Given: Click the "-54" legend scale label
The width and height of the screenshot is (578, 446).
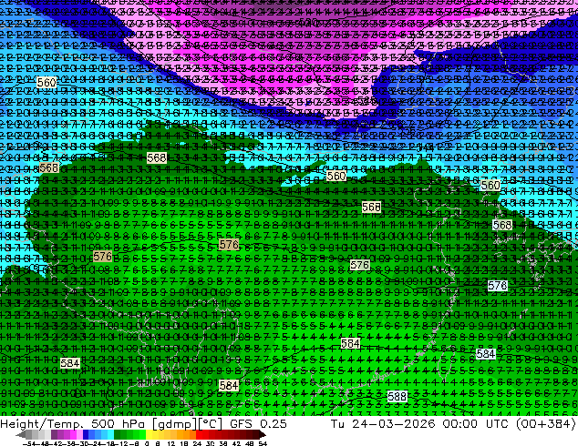Looking at the screenshot, I should [x=29, y=443].
